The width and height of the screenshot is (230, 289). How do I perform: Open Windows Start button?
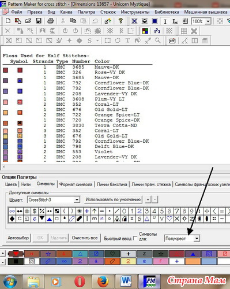point(10,281)
